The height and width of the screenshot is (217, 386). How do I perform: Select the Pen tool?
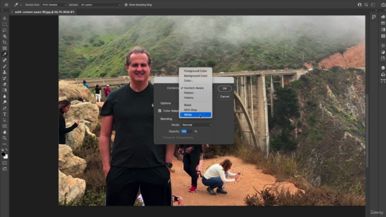(4, 108)
